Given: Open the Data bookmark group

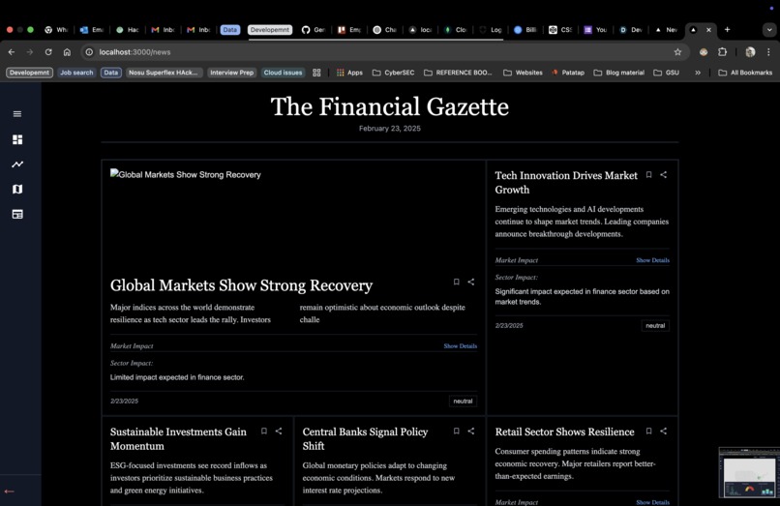Looking at the screenshot, I should (111, 73).
